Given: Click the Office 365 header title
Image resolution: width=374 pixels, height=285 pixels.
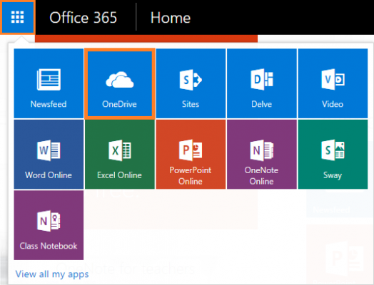Looking at the screenshot, I should 83,18.
